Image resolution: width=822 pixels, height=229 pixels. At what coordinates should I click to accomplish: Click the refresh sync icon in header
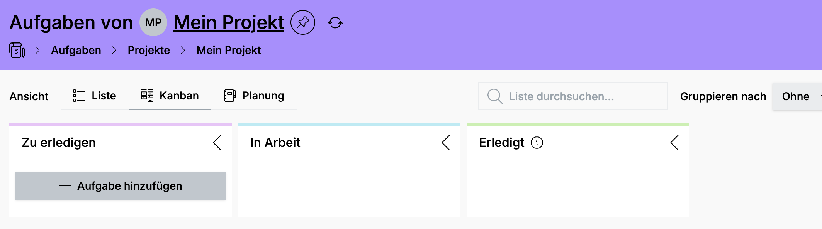pyautogui.click(x=335, y=22)
